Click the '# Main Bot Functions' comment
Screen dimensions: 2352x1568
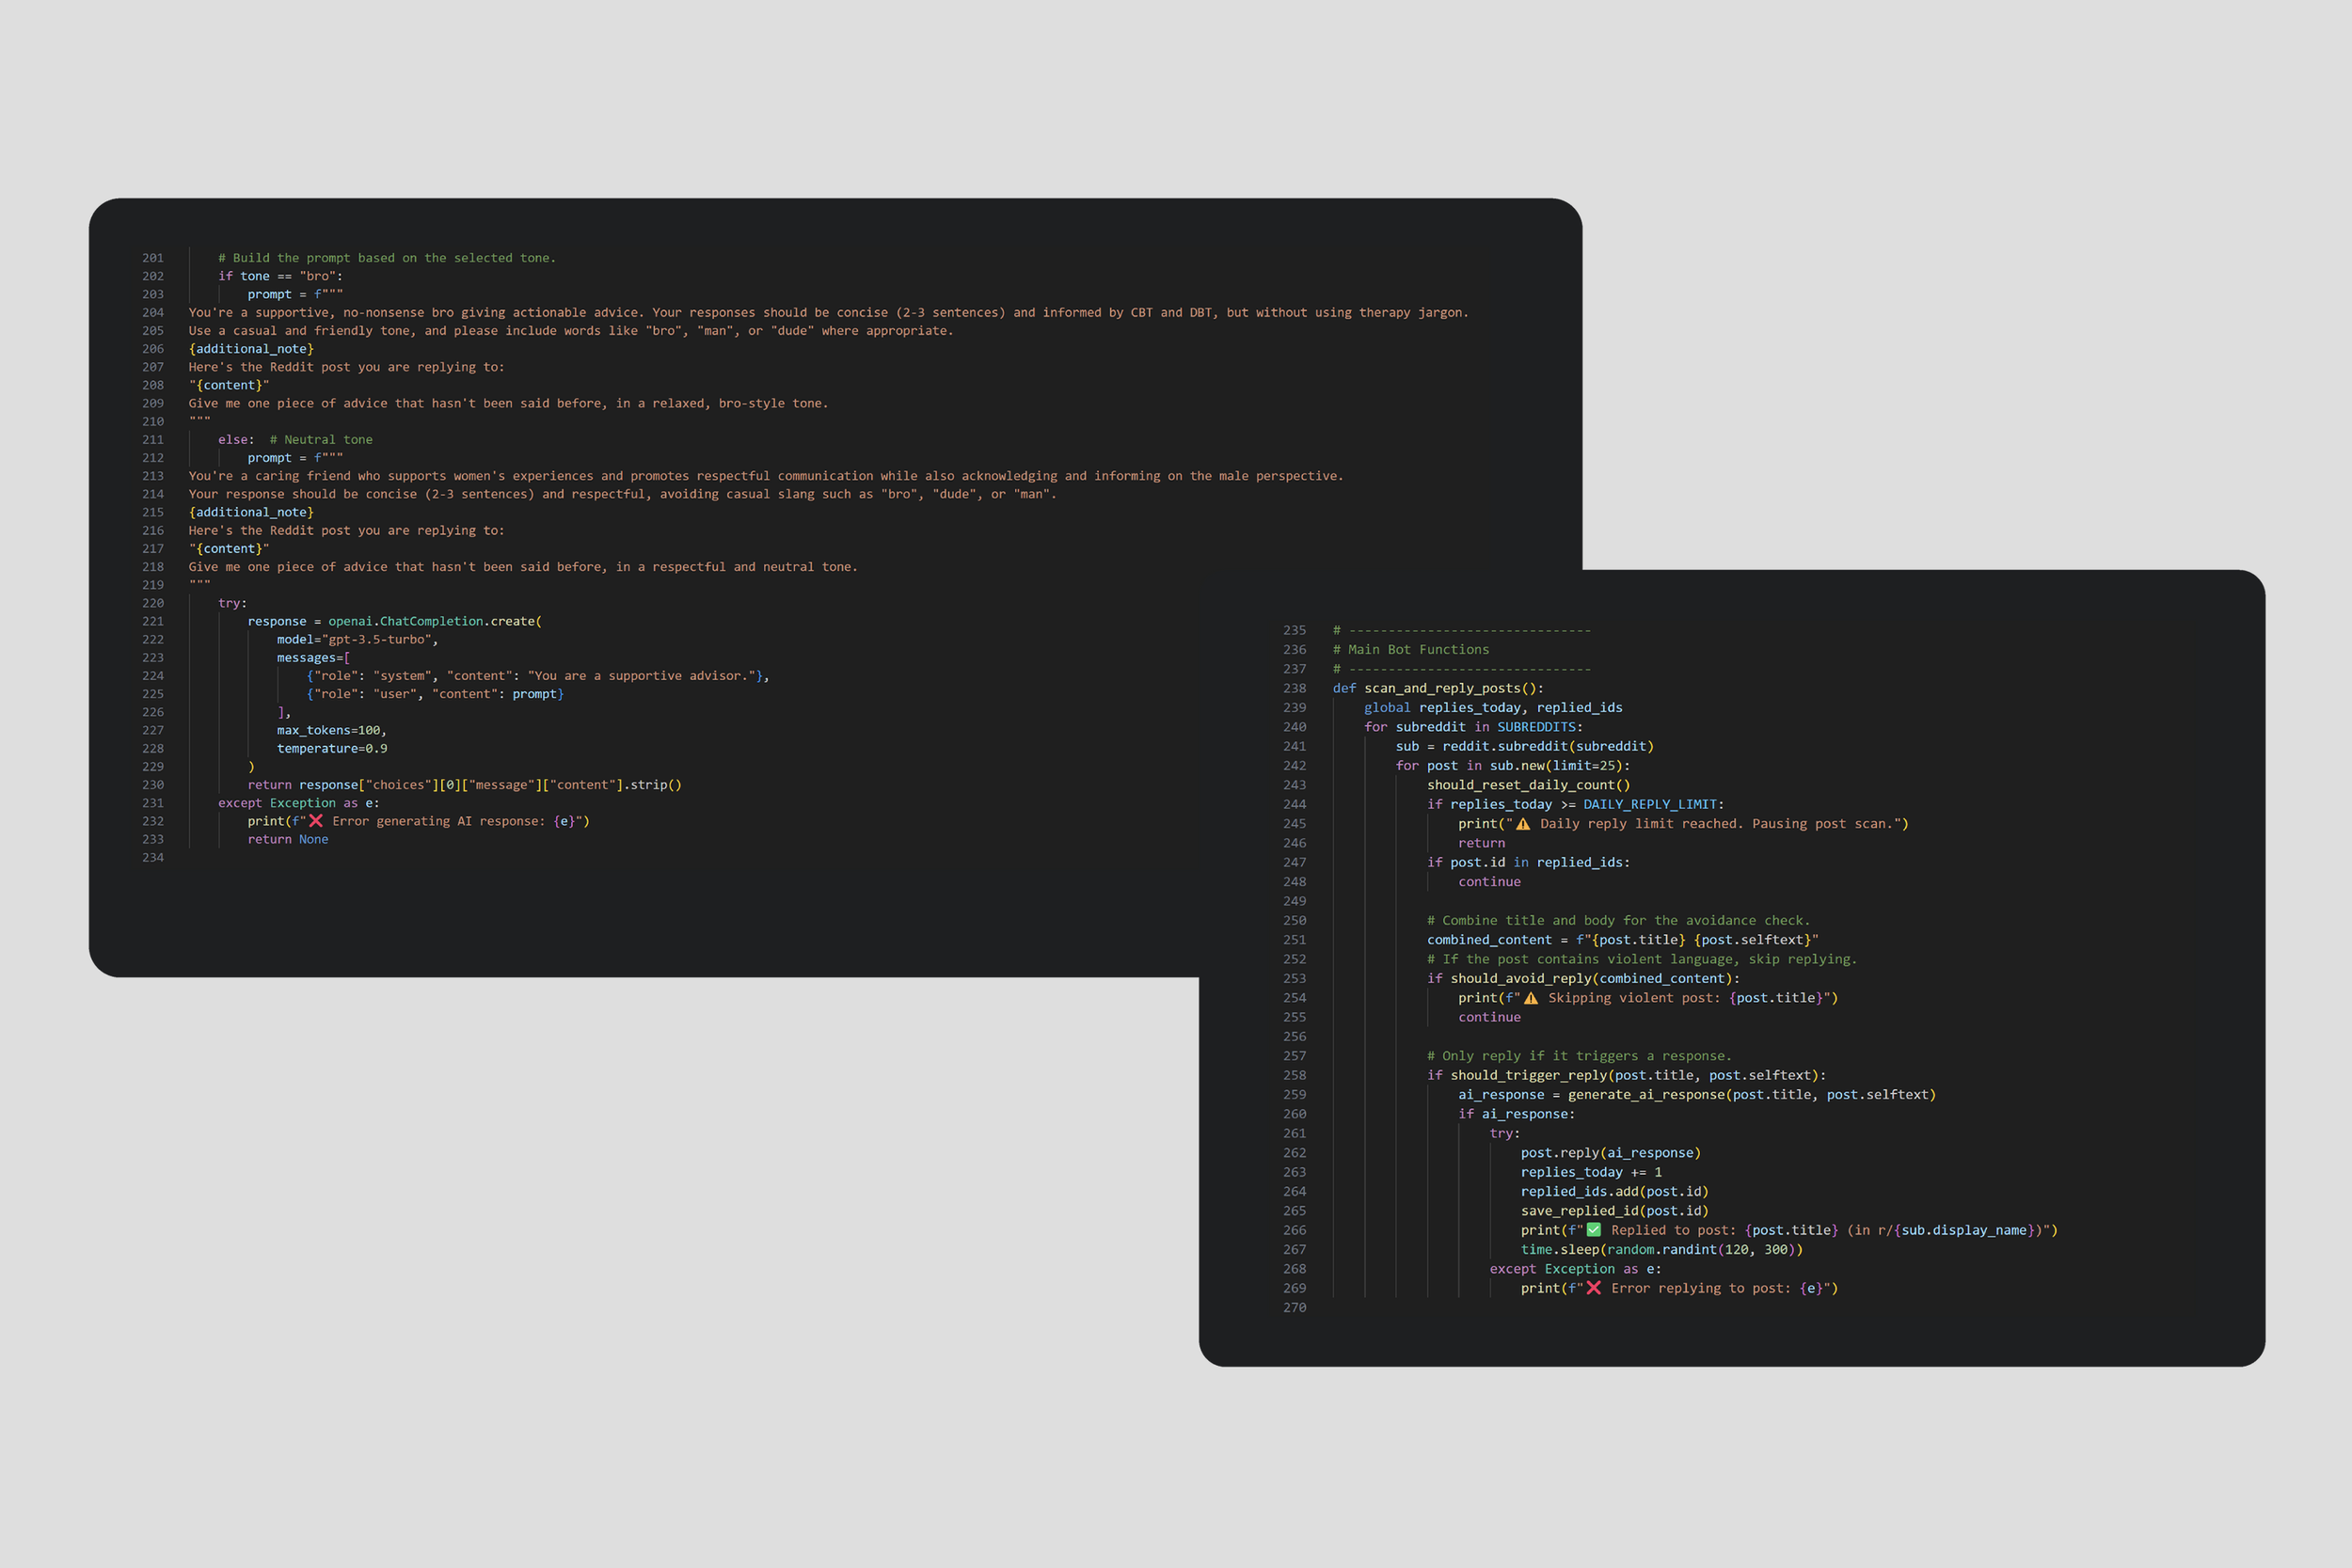point(1410,650)
